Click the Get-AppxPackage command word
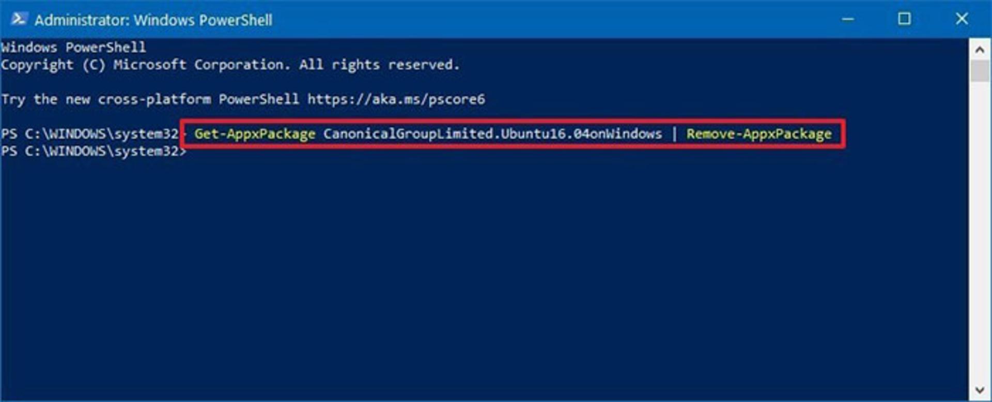This screenshot has height=402, width=992. click(255, 134)
